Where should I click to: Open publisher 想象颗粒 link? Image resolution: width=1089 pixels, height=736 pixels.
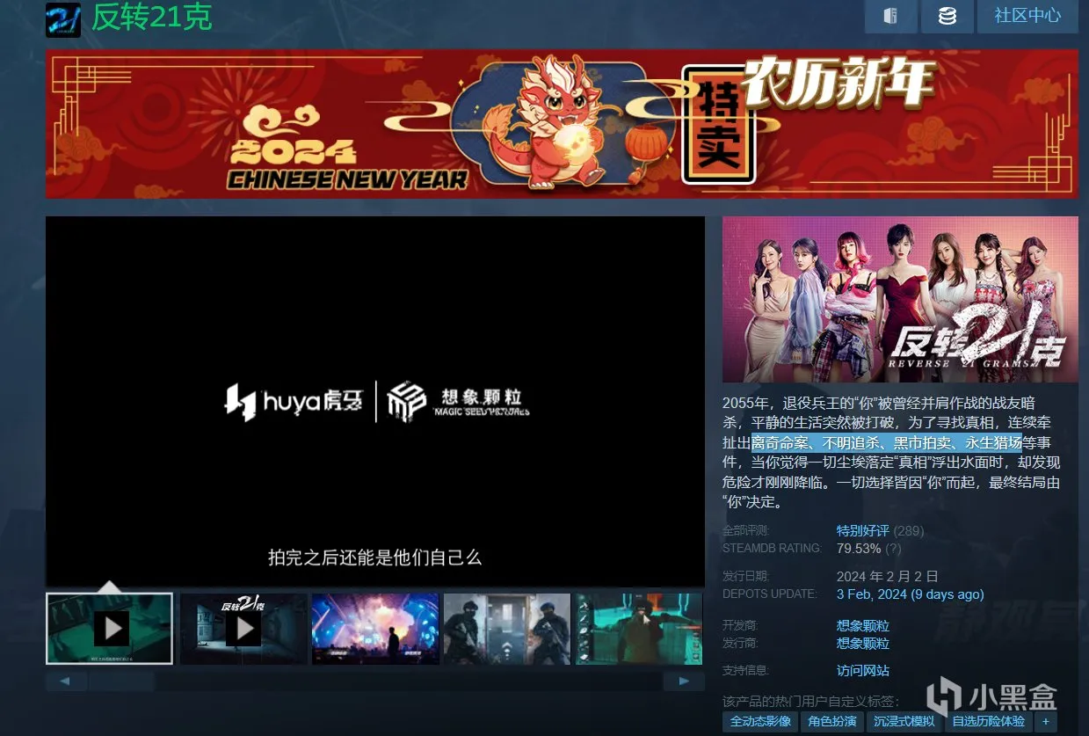pyautogui.click(x=863, y=643)
